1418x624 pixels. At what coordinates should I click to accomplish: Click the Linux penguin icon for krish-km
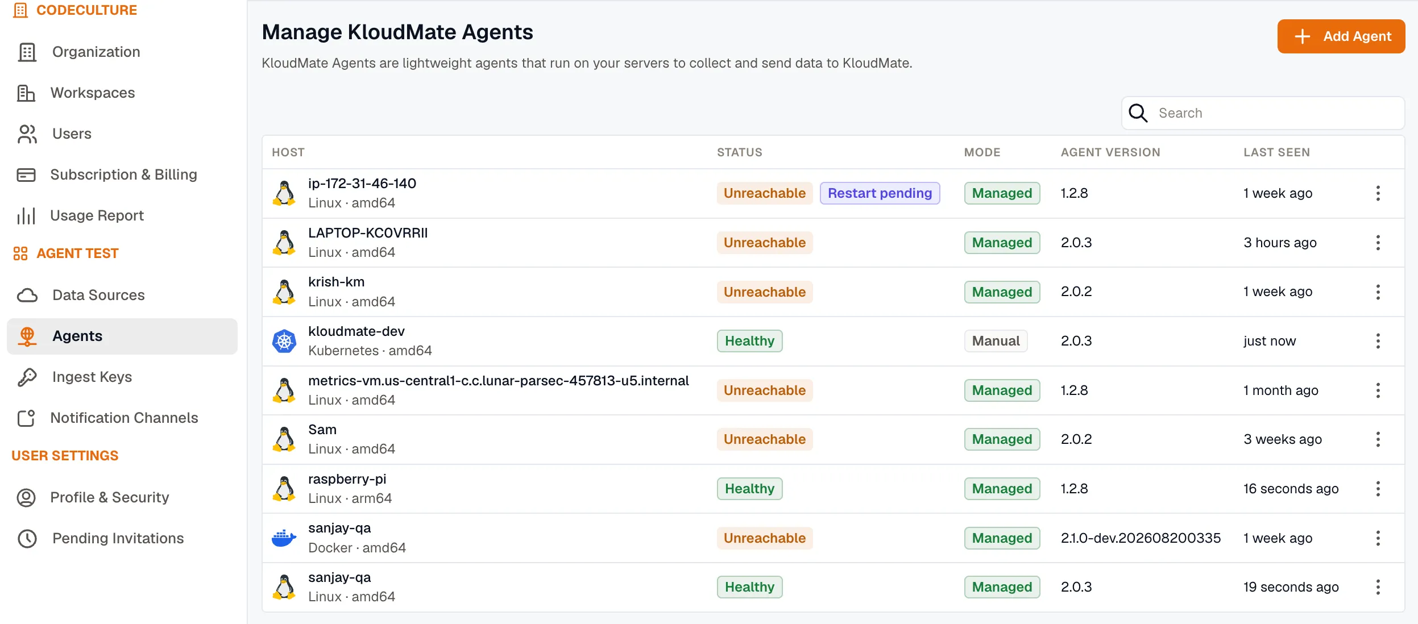coord(284,292)
